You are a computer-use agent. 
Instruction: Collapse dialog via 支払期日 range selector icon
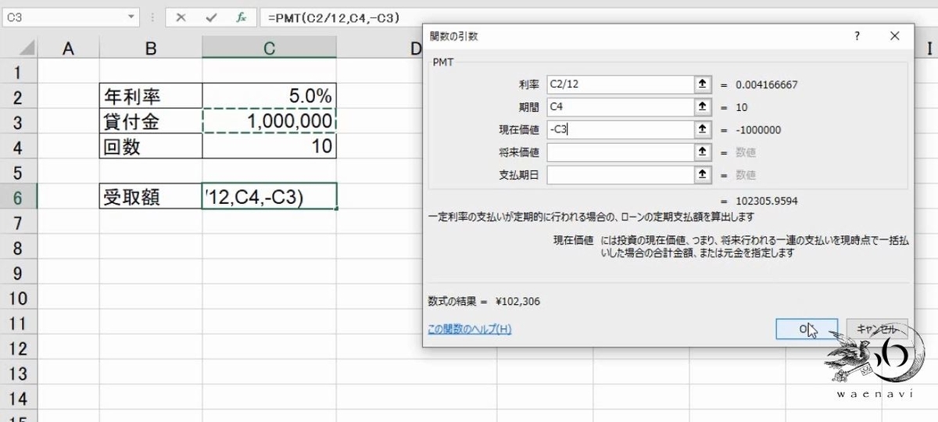tap(703, 175)
